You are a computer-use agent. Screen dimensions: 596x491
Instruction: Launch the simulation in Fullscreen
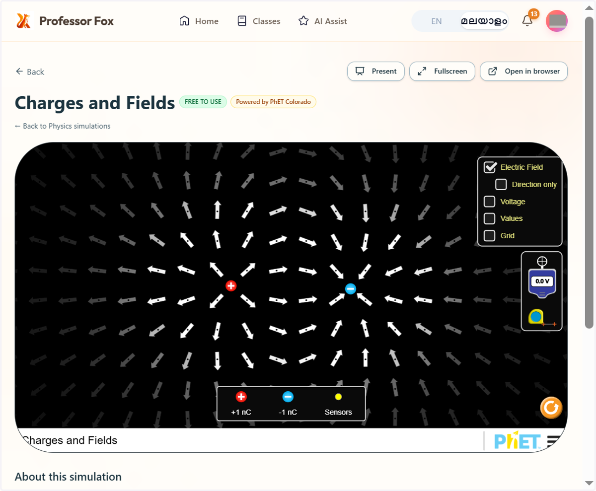coord(442,71)
